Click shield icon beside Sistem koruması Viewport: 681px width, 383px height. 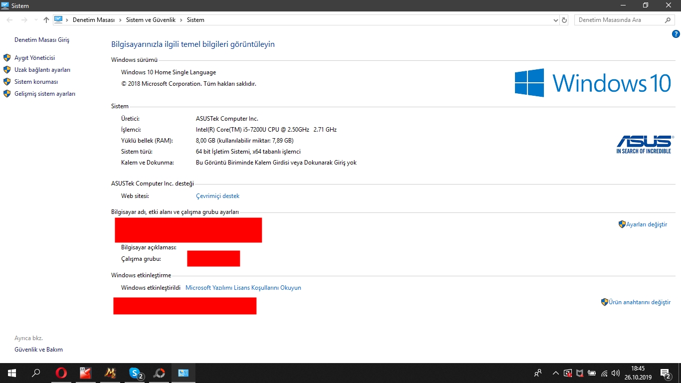coord(7,82)
